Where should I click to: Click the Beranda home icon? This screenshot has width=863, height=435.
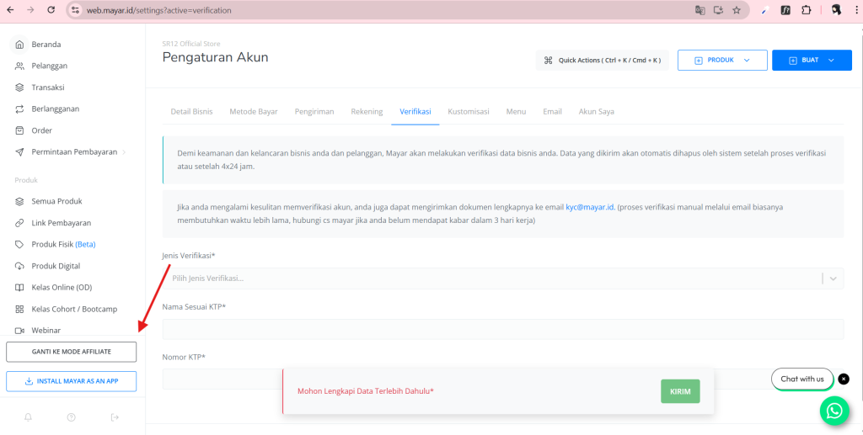[x=20, y=45]
